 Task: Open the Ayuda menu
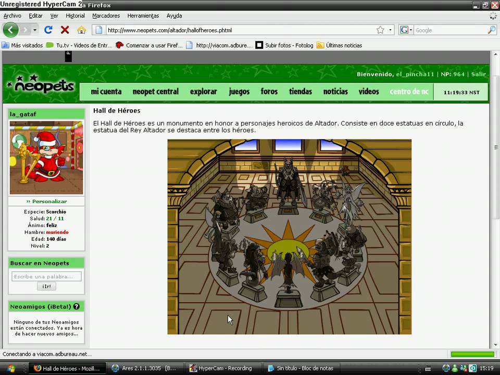[x=174, y=16]
